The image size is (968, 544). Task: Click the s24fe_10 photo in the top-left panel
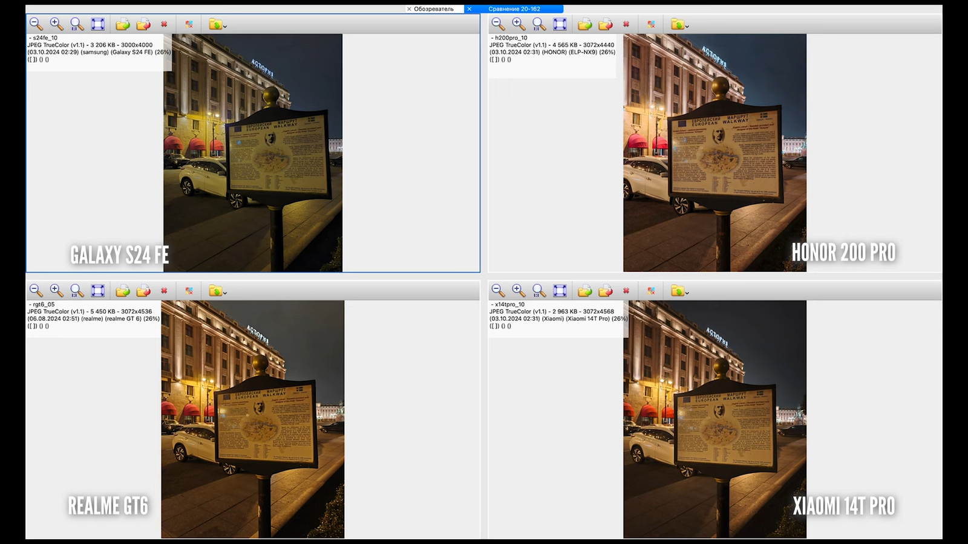coord(252,152)
